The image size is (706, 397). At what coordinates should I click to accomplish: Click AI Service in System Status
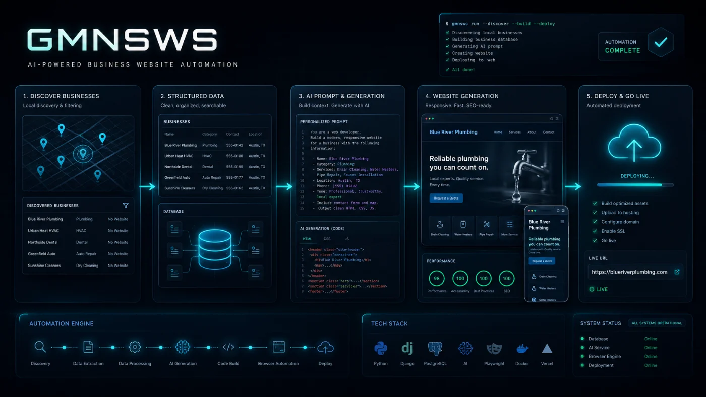coord(599,348)
